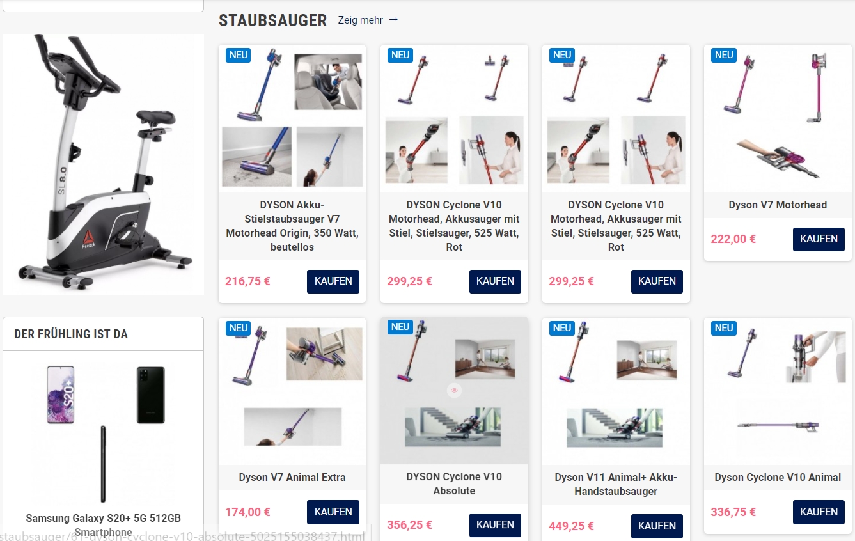The width and height of the screenshot is (855, 541).
Task: Click KAUFEN for Dyson V7 Motorhead 222,00 €
Action: [x=819, y=239]
